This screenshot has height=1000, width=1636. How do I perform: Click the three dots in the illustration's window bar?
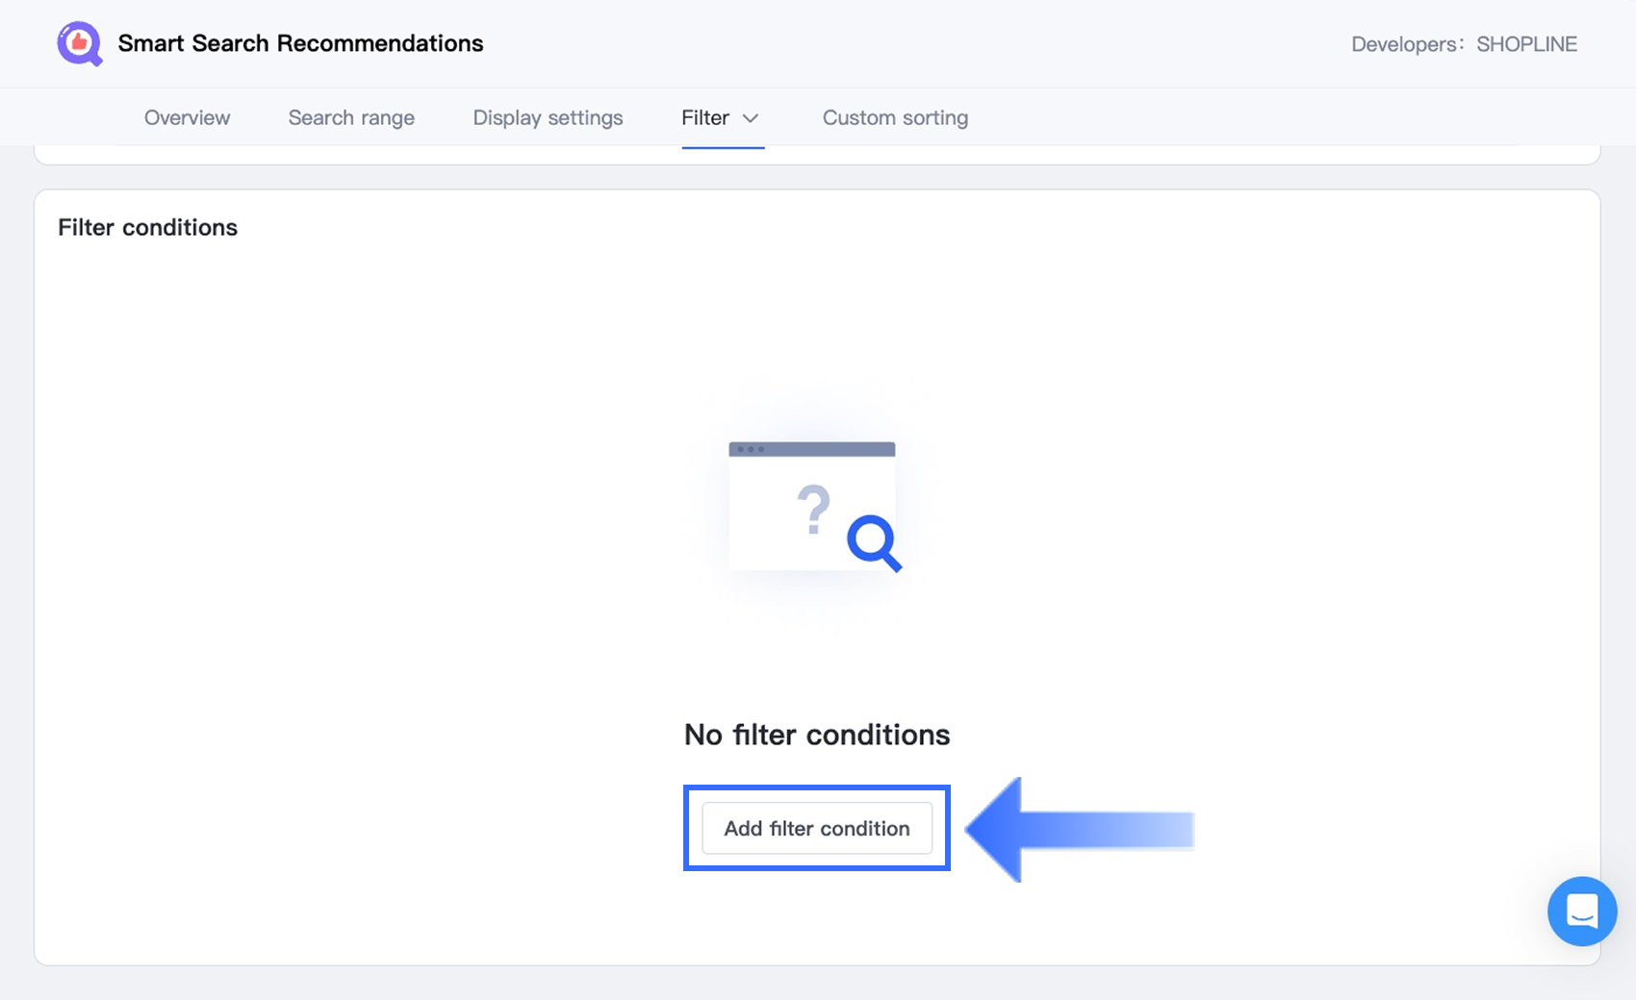pos(748,449)
